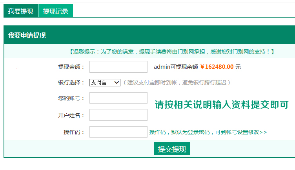Click the 银行选择 field label
The height and width of the screenshot is (170, 295).
click(71, 82)
